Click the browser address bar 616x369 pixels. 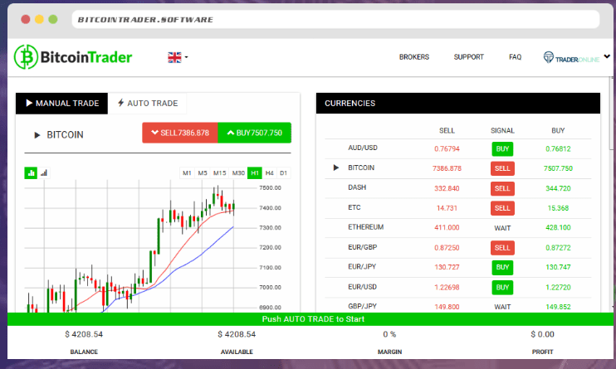(x=336, y=20)
